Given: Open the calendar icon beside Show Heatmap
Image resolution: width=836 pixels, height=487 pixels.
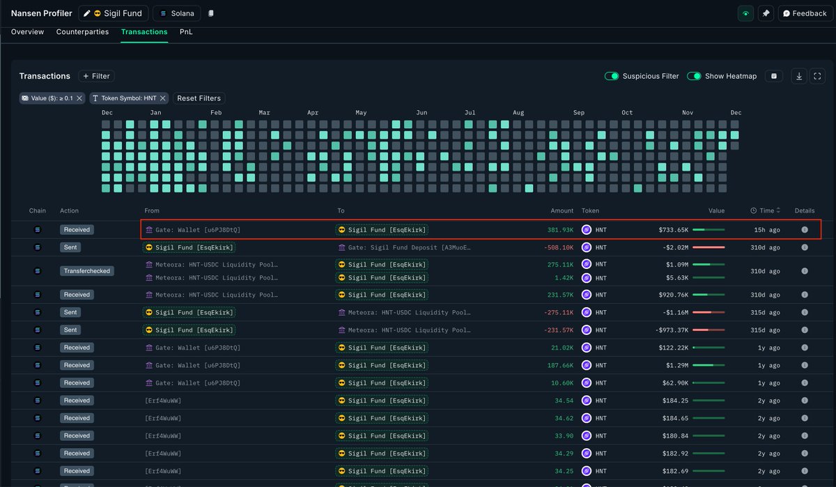Looking at the screenshot, I should (x=773, y=76).
